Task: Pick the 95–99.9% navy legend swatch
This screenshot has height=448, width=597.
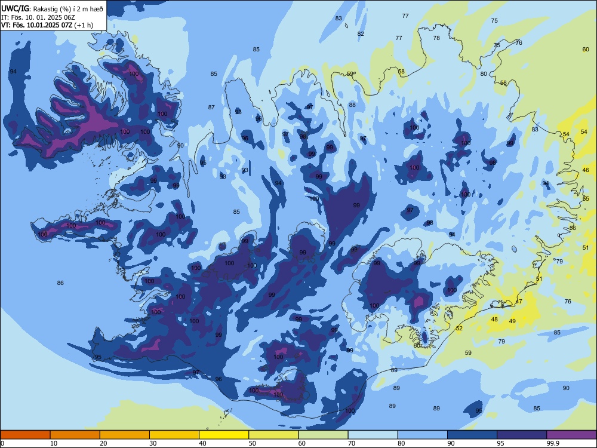Action: tap(522, 435)
